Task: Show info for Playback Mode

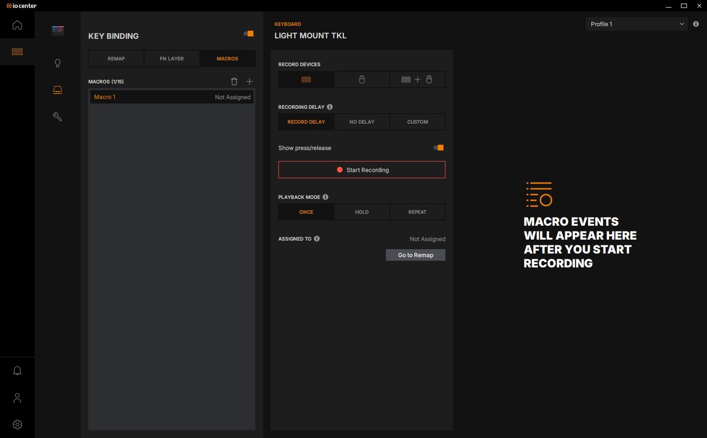Action: click(x=325, y=197)
